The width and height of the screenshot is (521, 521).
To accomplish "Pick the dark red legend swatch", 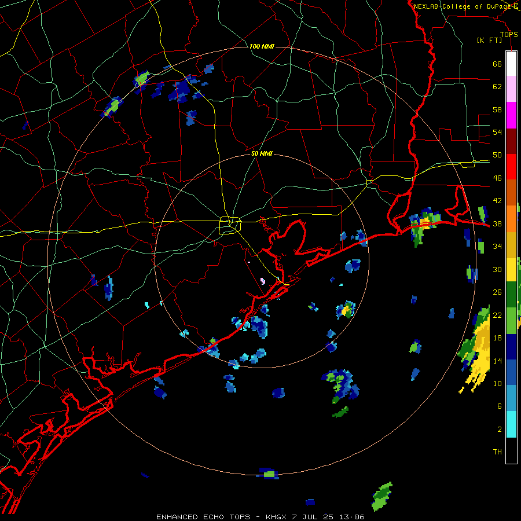I will [x=511, y=141].
